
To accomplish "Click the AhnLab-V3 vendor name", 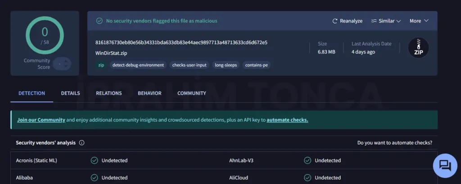I will click(241, 161).
